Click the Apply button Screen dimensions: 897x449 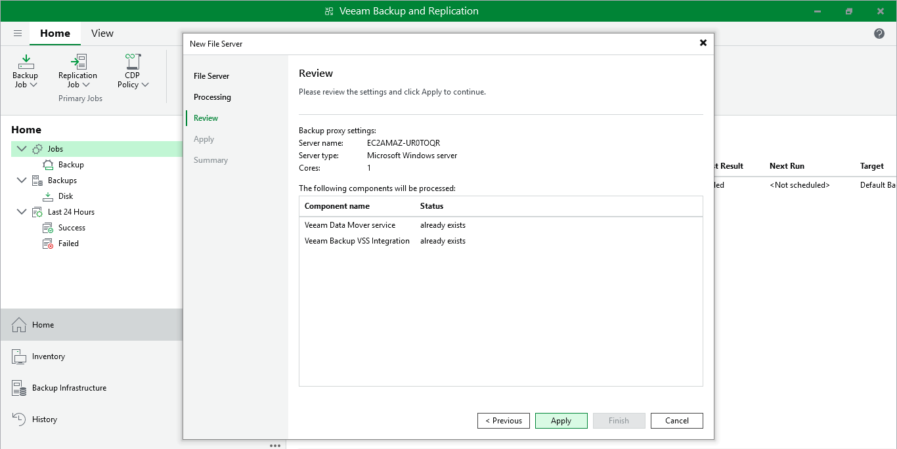[x=561, y=421]
